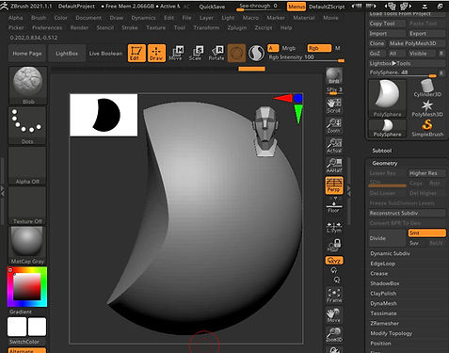Screen dimensions: 449x353
Task: Toggle the Rgb paint mode
Action: tap(319, 48)
